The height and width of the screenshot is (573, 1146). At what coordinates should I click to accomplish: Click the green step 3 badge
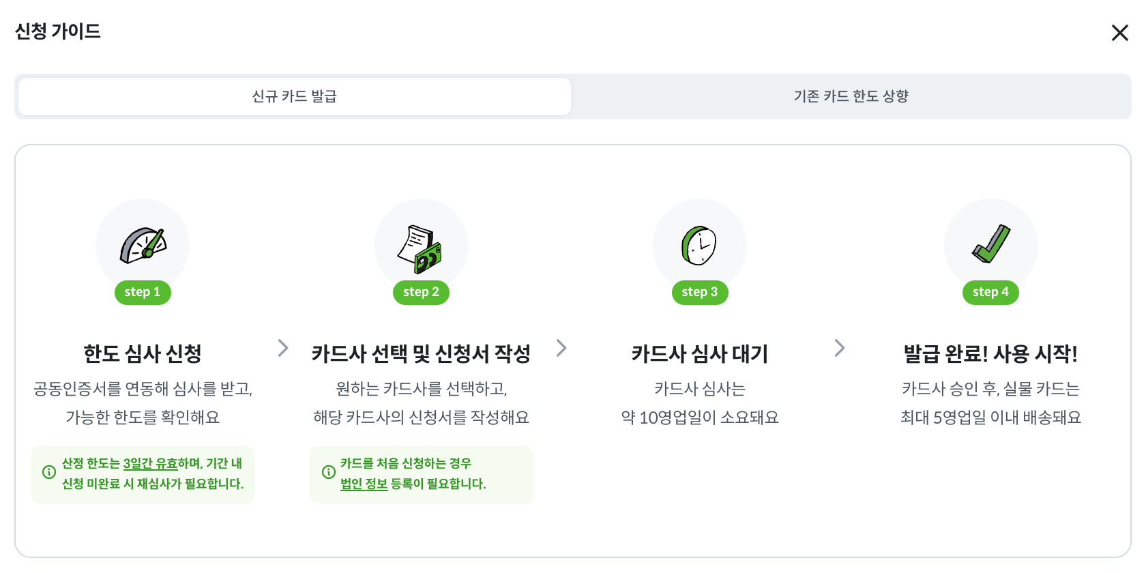700,292
